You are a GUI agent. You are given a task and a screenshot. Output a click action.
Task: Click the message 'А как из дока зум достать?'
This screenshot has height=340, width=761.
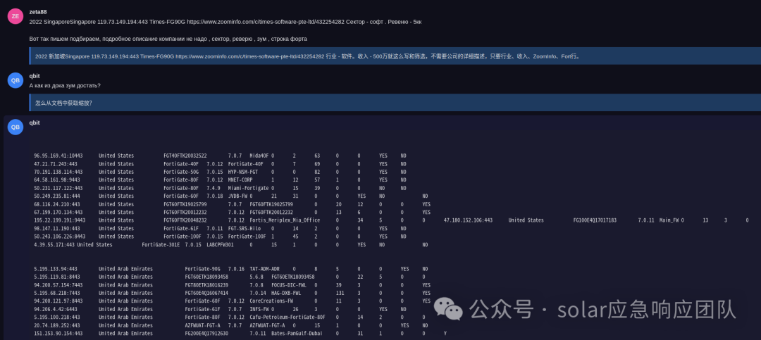[x=65, y=86]
